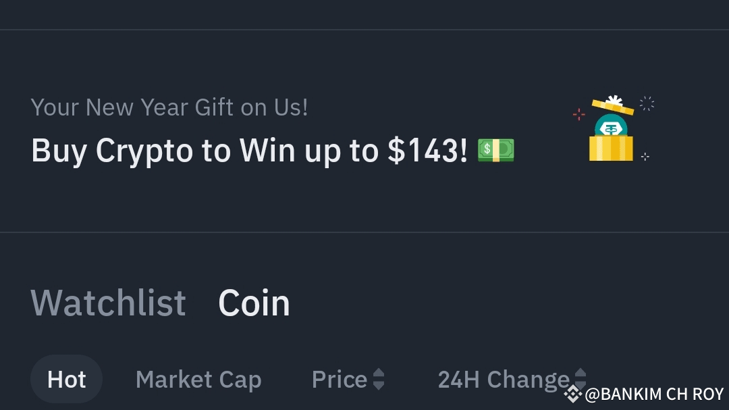
Task: Open Buy Crypto to Win promotion
Action: [249, 151]
